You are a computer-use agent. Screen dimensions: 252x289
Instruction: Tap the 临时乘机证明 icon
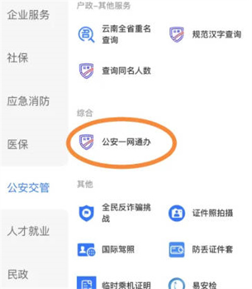click(x=86, y=283)
